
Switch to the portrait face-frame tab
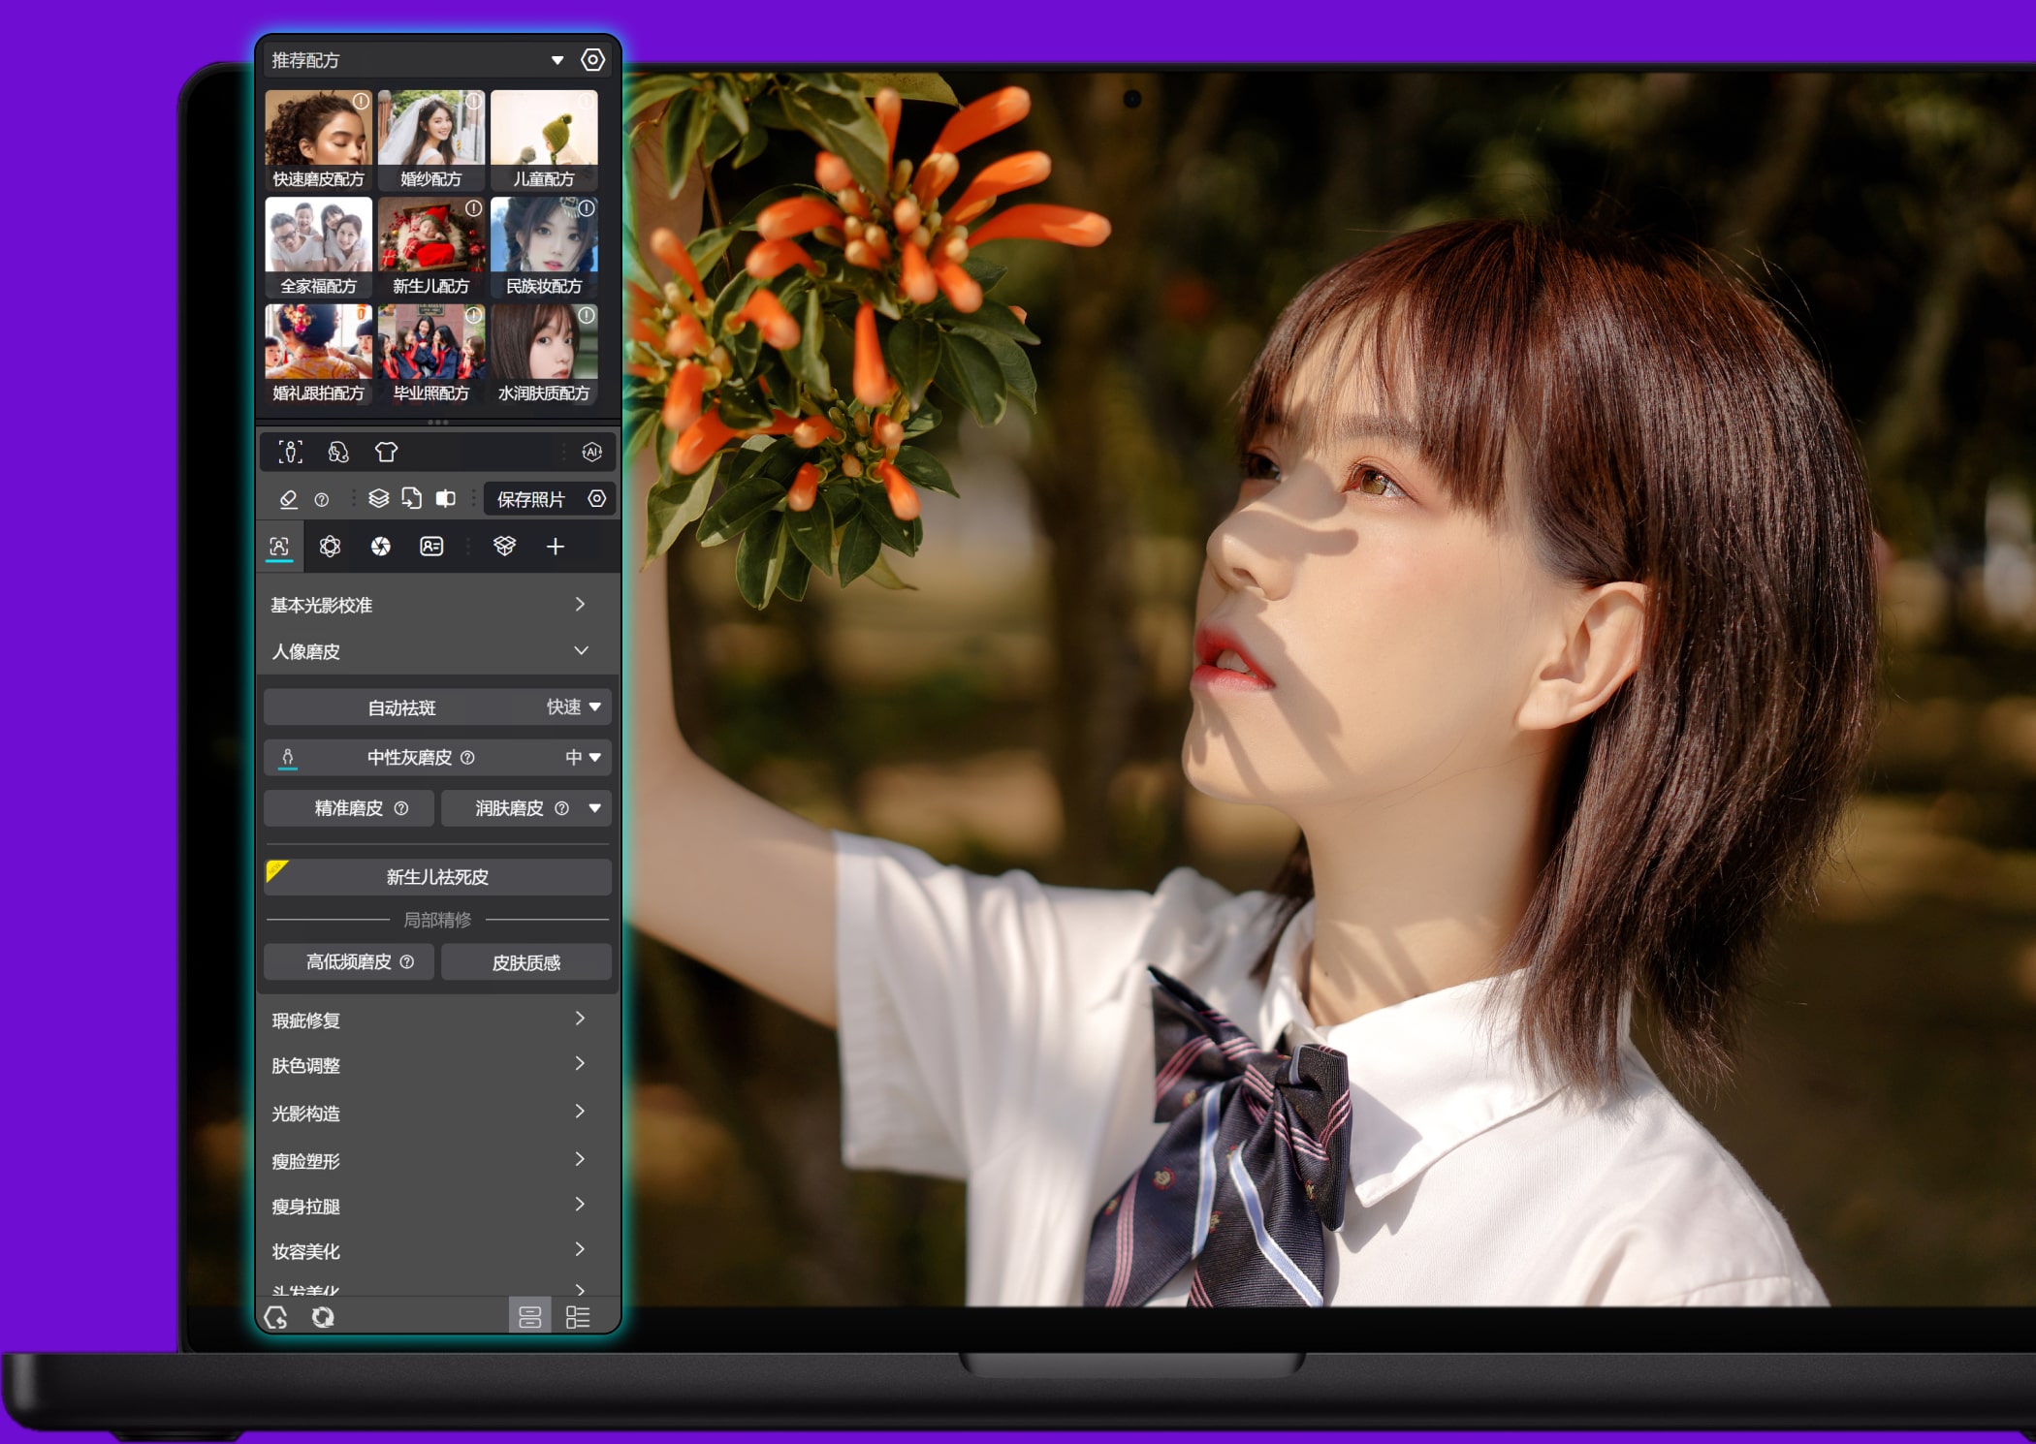pyautogui.click(x=279, y=547)
